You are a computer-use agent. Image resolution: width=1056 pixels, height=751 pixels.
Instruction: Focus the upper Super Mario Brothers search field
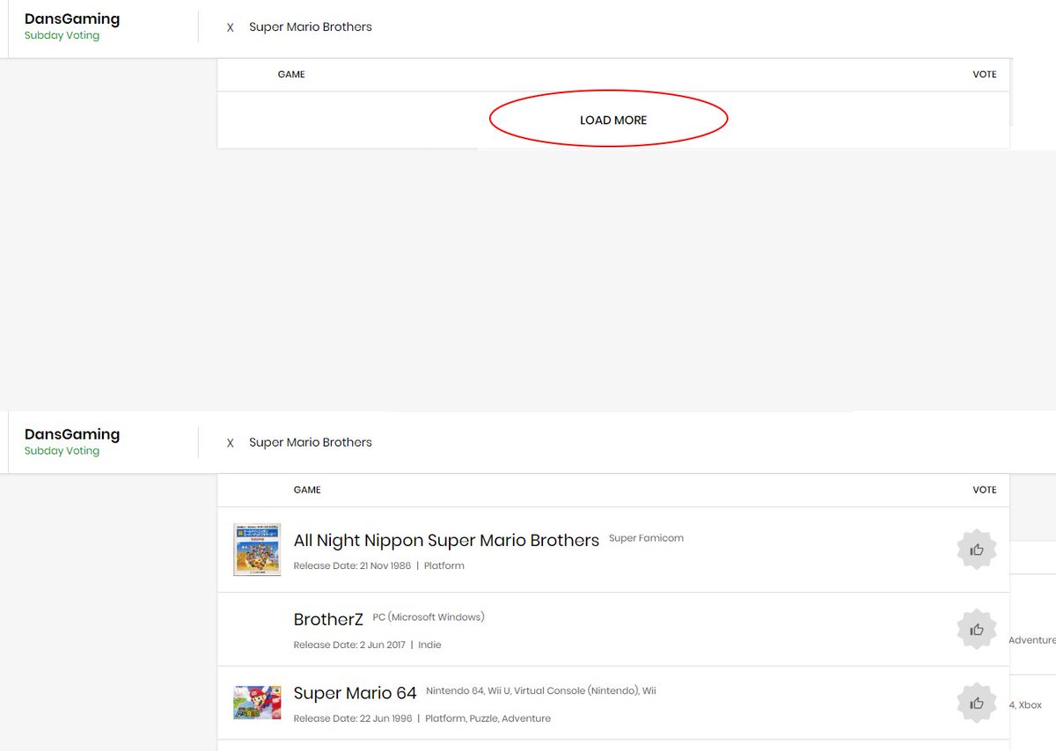pyautogui.click(x=311, y=27)
